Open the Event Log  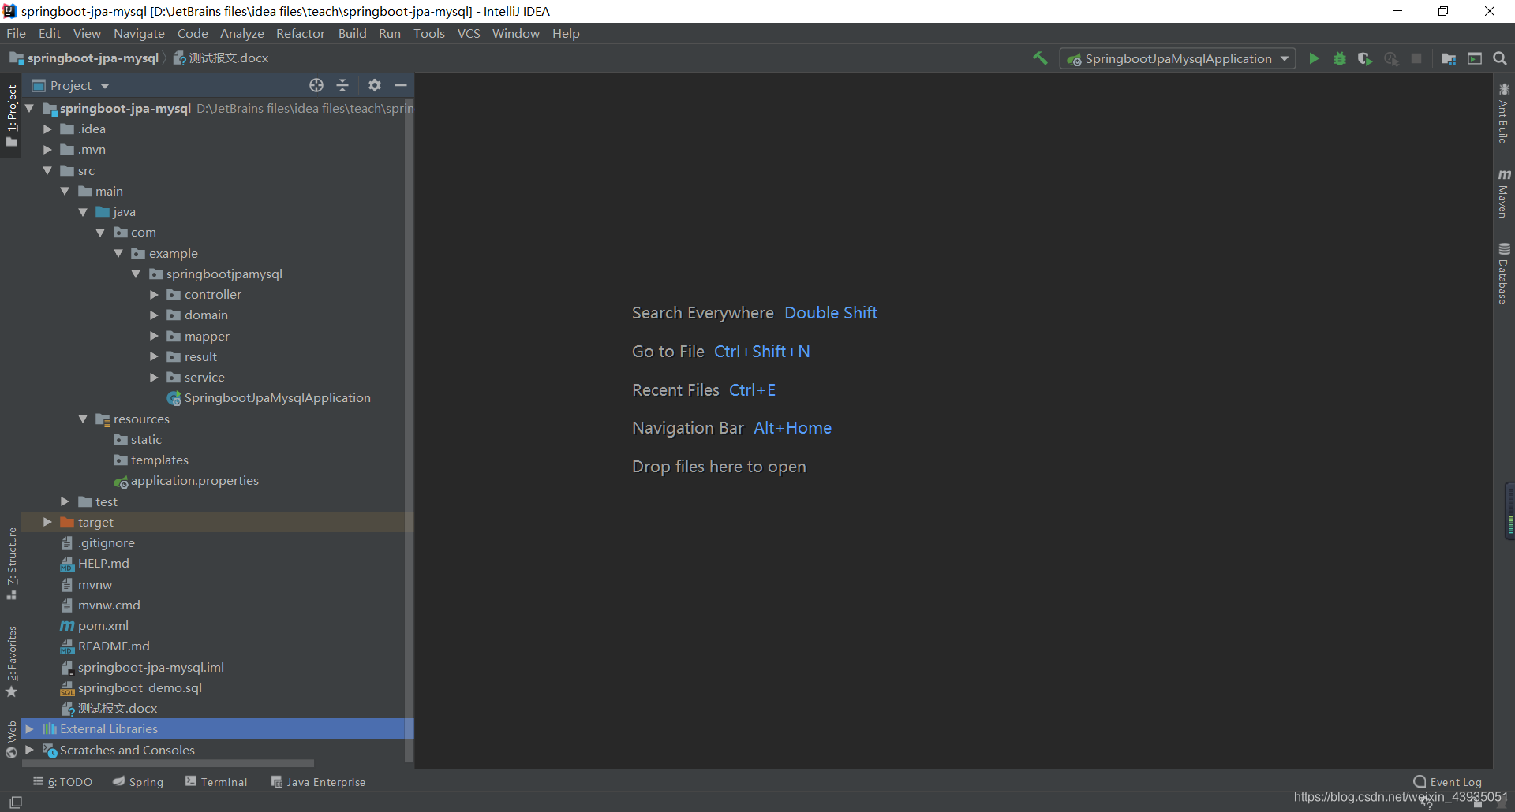[1448, 782]
